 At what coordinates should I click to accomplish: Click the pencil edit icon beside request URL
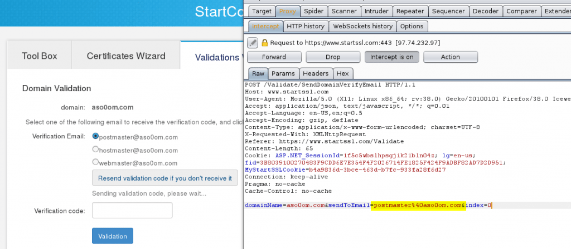click(253, 43)
